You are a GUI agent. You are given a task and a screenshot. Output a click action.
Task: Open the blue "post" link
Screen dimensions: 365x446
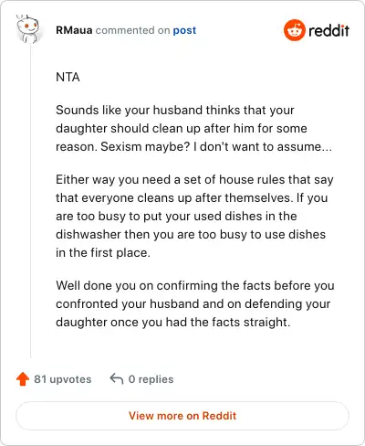184,30
